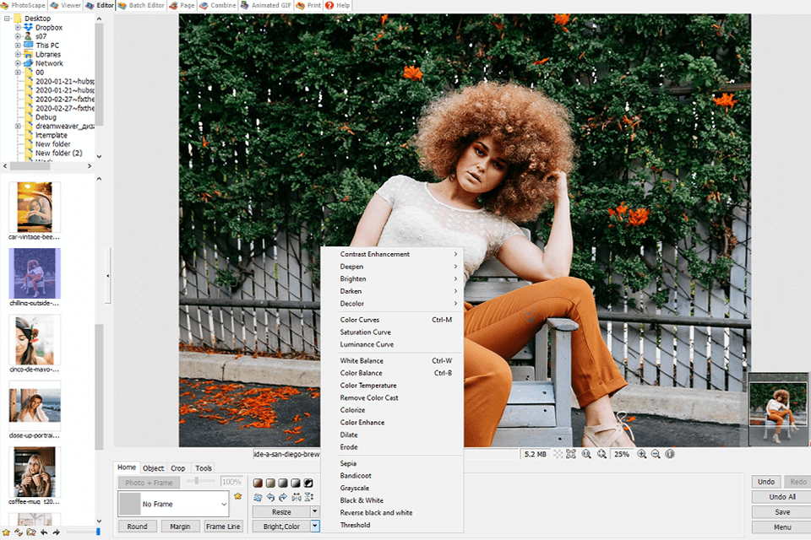Viewport: 811px width, 540px height.
Task: Click the Save button
Action: point(781,512)
